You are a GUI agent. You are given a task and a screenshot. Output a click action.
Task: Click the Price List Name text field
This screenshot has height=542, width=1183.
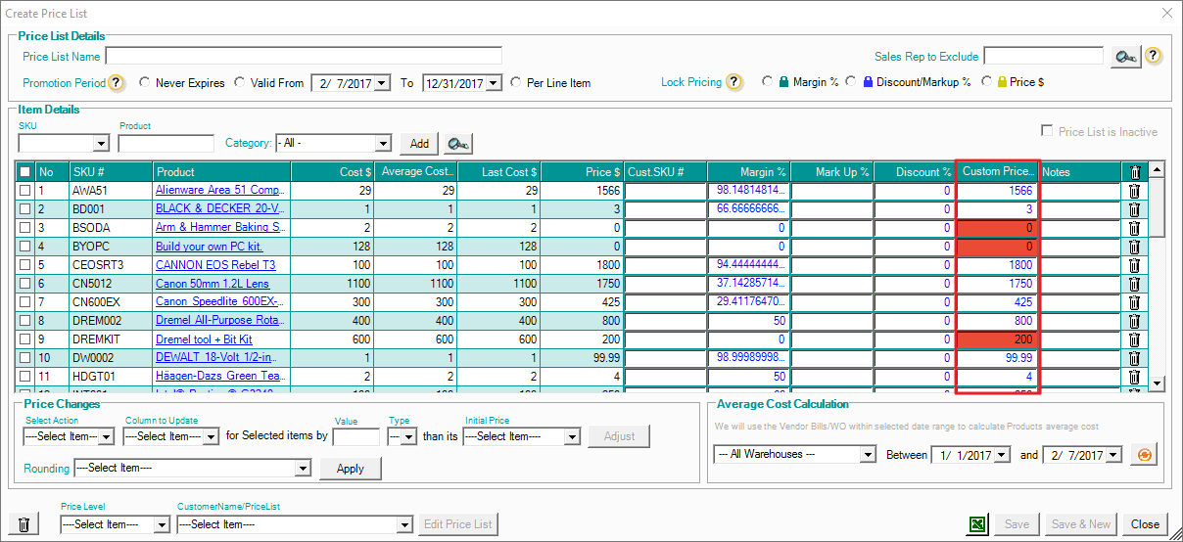click(304, 56)
